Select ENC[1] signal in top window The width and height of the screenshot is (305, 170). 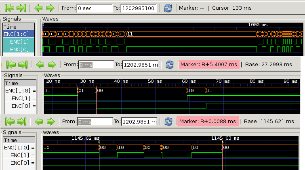(x=19, y=42)
